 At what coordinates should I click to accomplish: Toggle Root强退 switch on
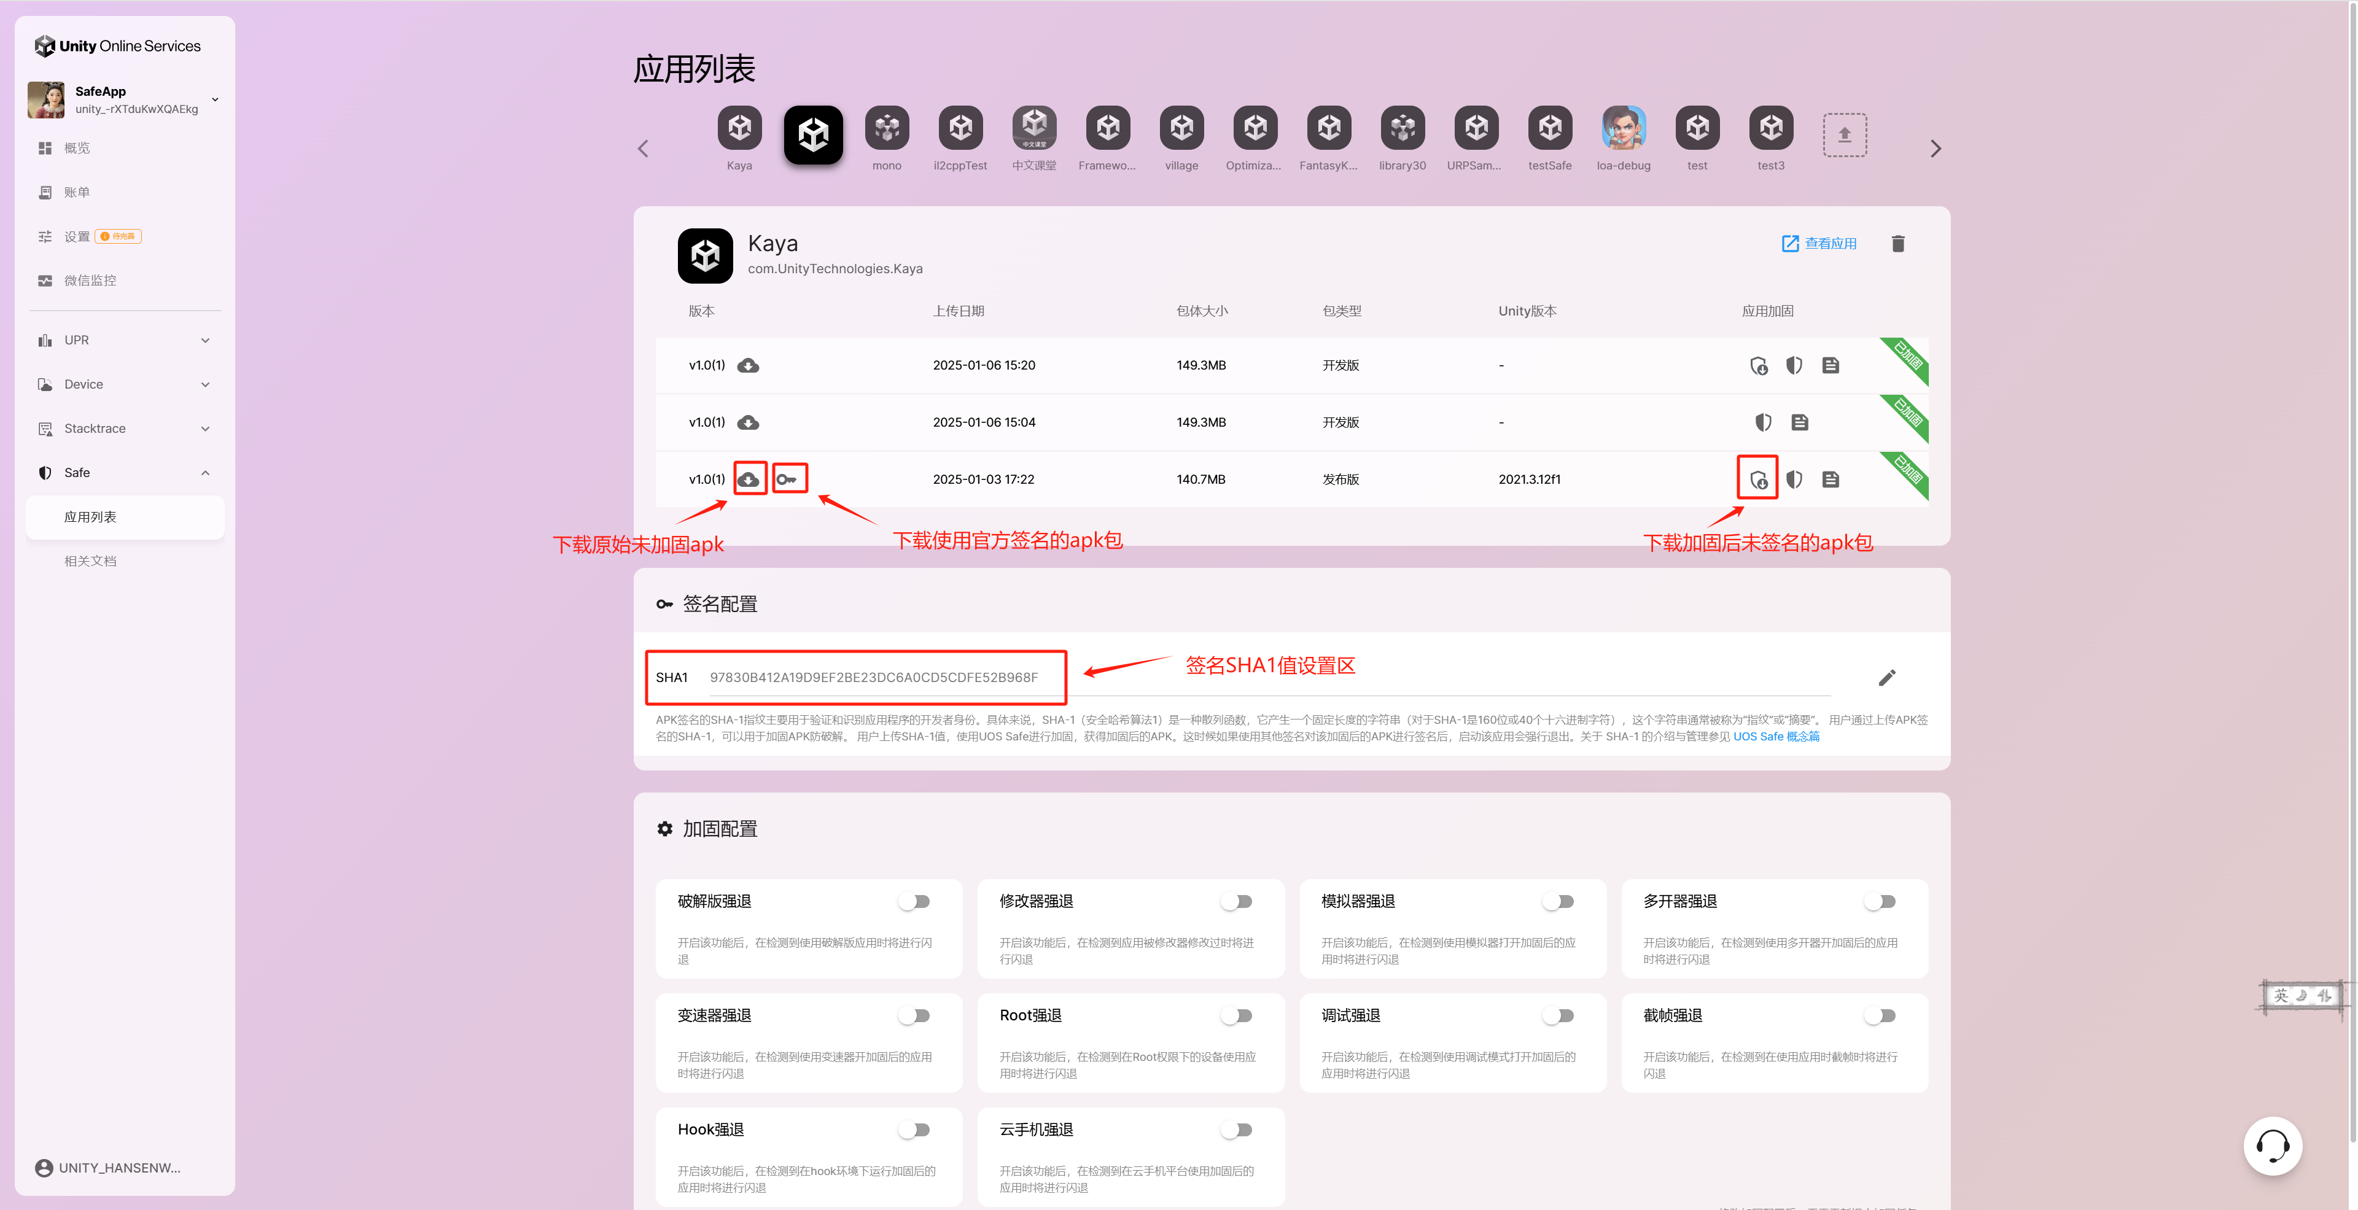point(1237,1016)
